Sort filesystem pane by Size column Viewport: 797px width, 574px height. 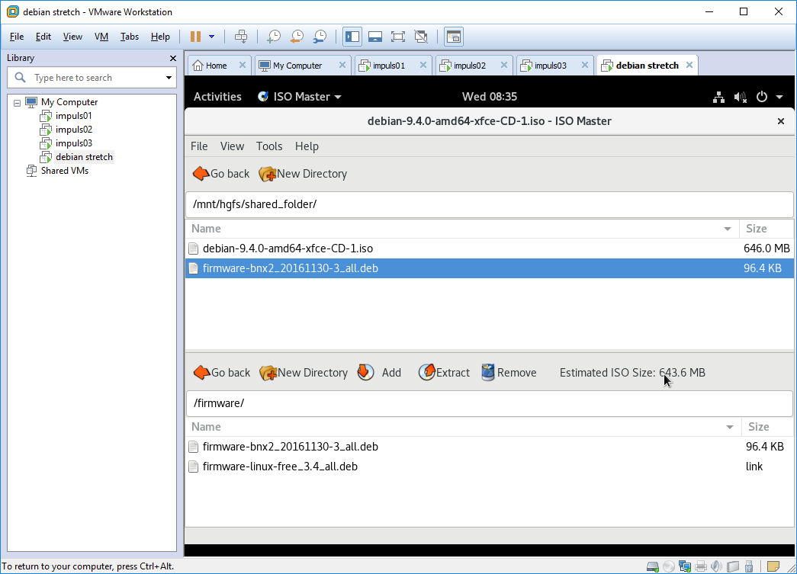click(766, 229)
